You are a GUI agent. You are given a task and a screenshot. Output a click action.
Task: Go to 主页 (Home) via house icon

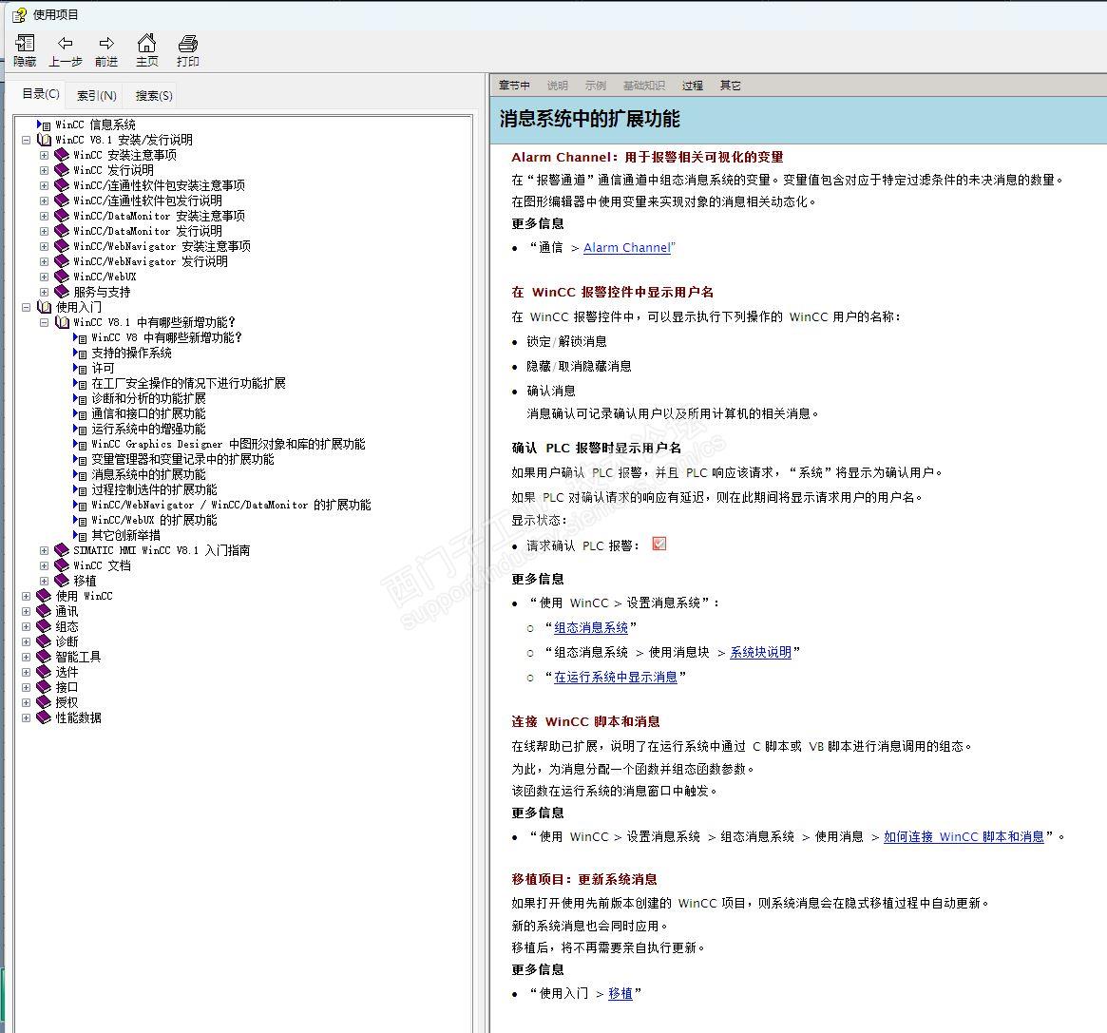click(146, 44)
